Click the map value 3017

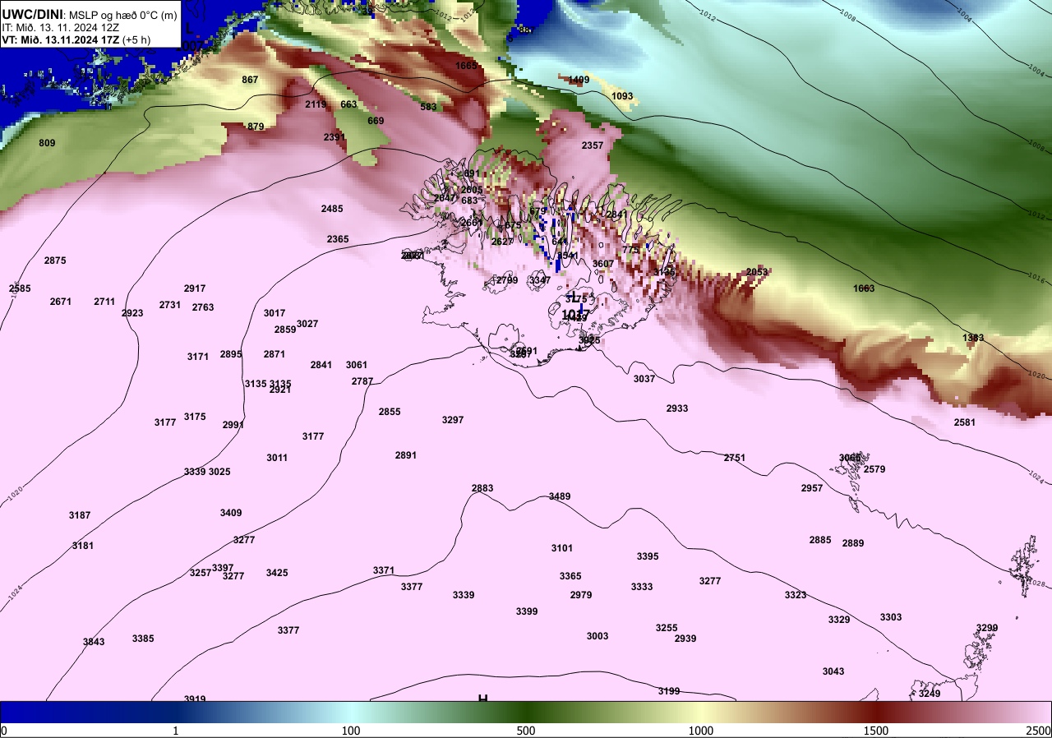(x=275, y=313)
